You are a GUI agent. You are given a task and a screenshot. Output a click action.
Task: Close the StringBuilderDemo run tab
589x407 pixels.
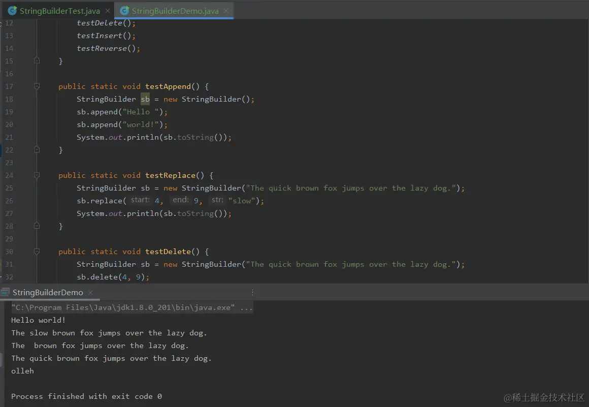pyautogui.click(x=90, y=292)
